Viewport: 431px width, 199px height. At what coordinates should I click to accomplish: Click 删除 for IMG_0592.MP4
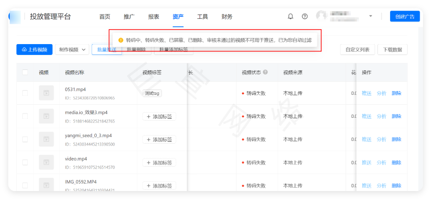(396, 185)
